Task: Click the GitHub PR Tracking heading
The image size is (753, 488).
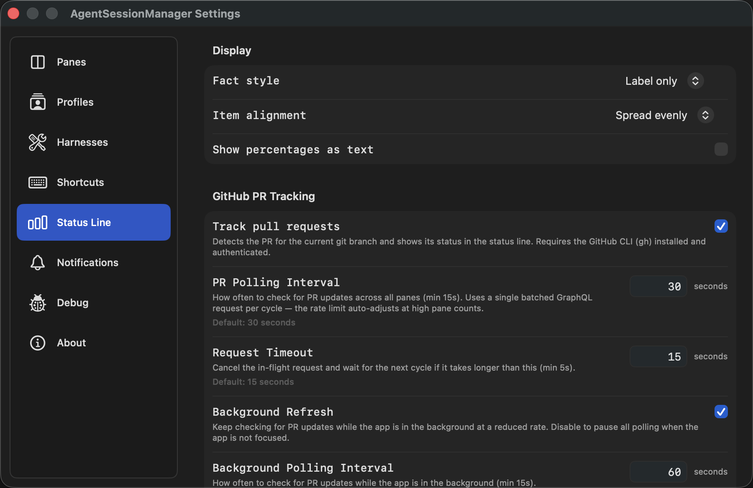Action: (264, 196)
